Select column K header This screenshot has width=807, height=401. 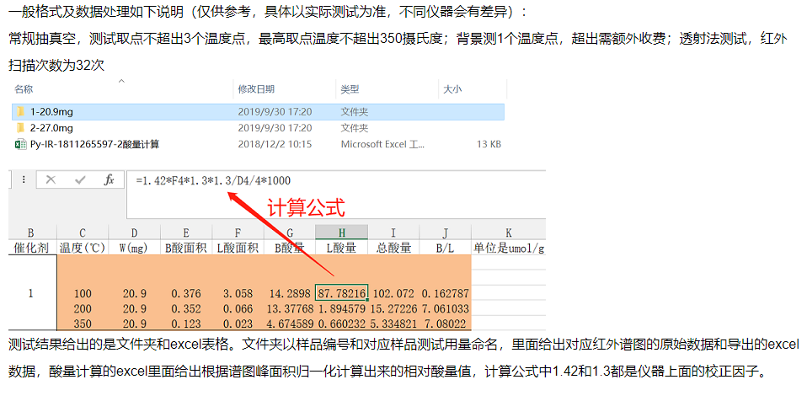click(509, 233)
